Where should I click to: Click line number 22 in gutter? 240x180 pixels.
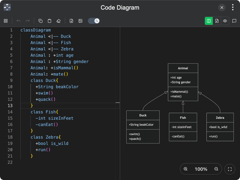(x=10, y=162)
